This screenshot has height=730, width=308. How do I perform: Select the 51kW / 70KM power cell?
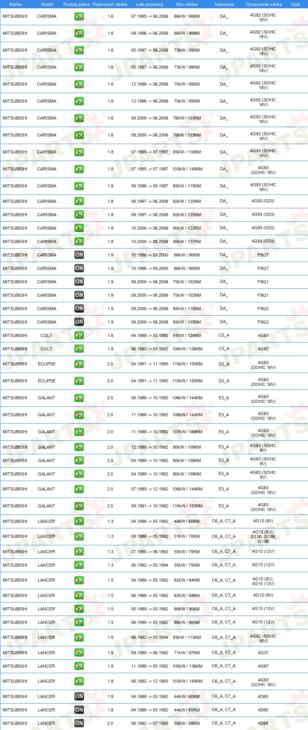click(x=187, y=536)
